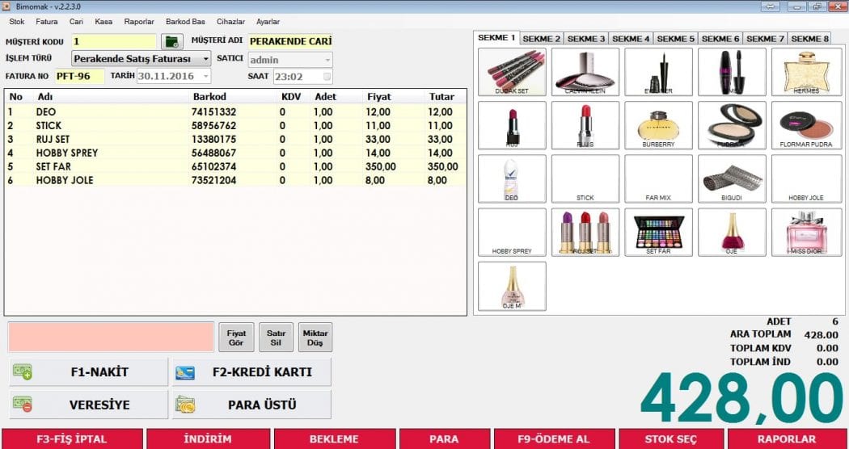
Task: Select the BURBERRY perfume tile
Action: [658, 125]
